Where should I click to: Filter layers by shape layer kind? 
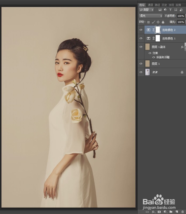pyautogui.click(x=176, y=10)
